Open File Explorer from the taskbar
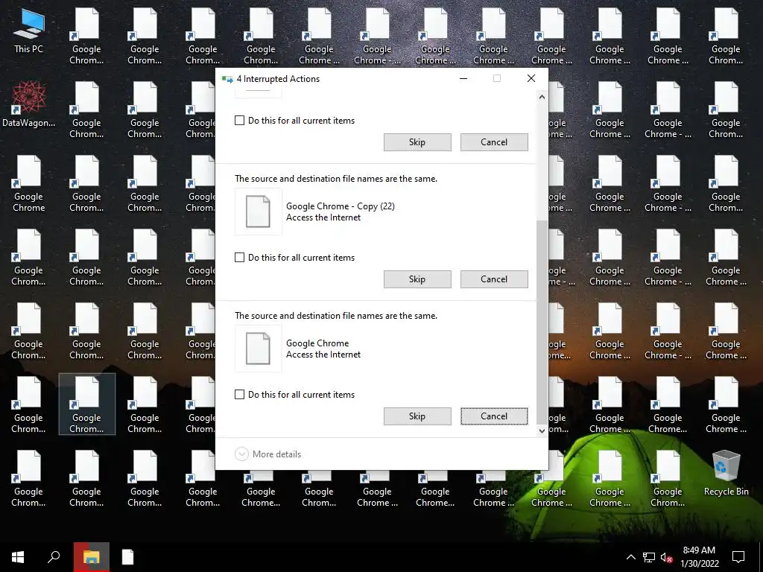Screen dimensions: 763x572 coord(91,557)
